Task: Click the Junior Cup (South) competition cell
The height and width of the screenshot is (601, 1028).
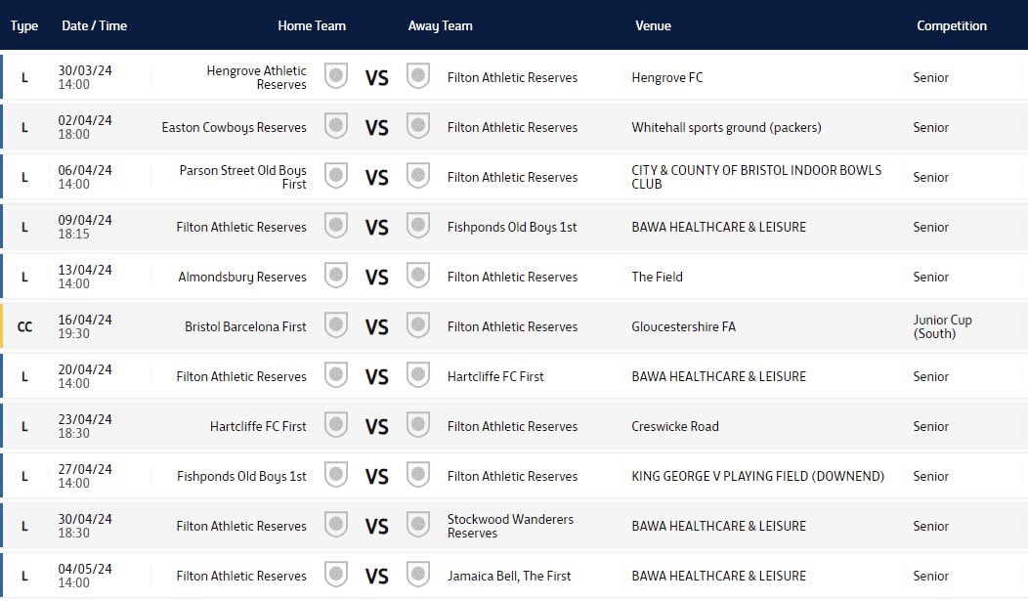Action: click(942, 326)
